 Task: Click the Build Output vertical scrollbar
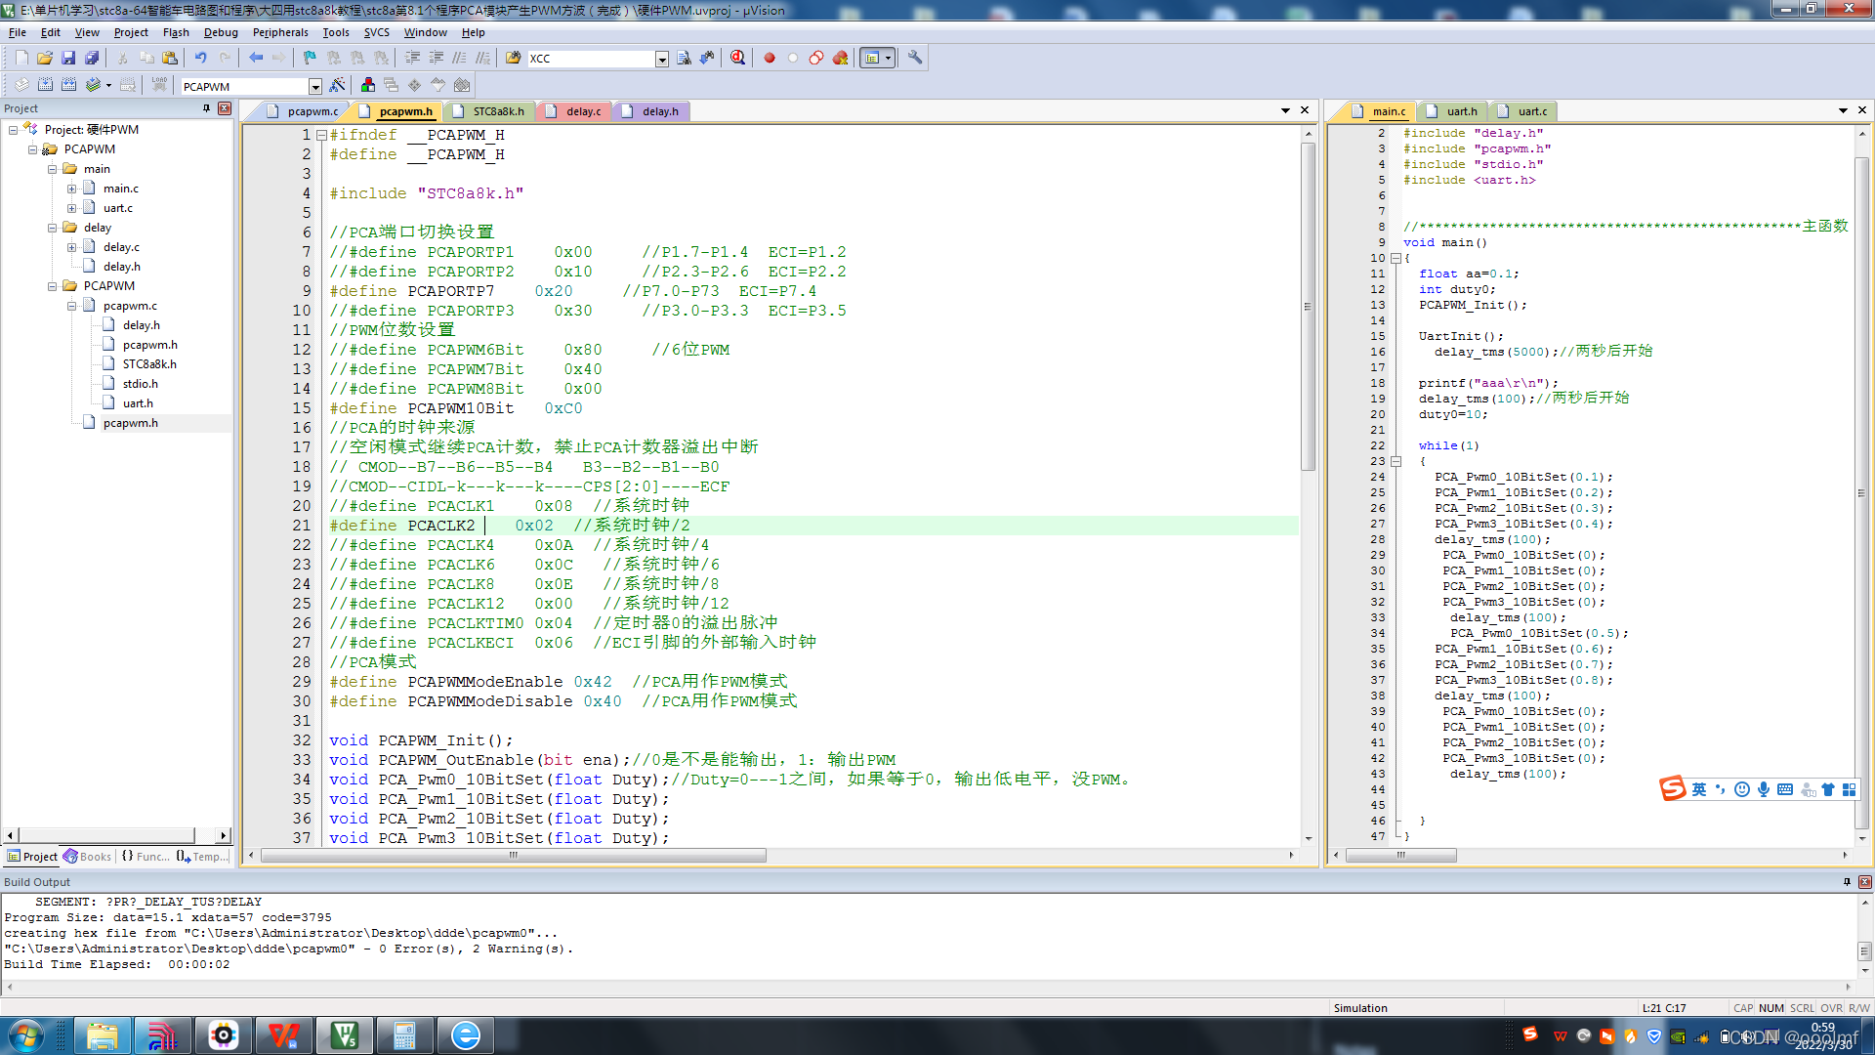click(1864, 950)
